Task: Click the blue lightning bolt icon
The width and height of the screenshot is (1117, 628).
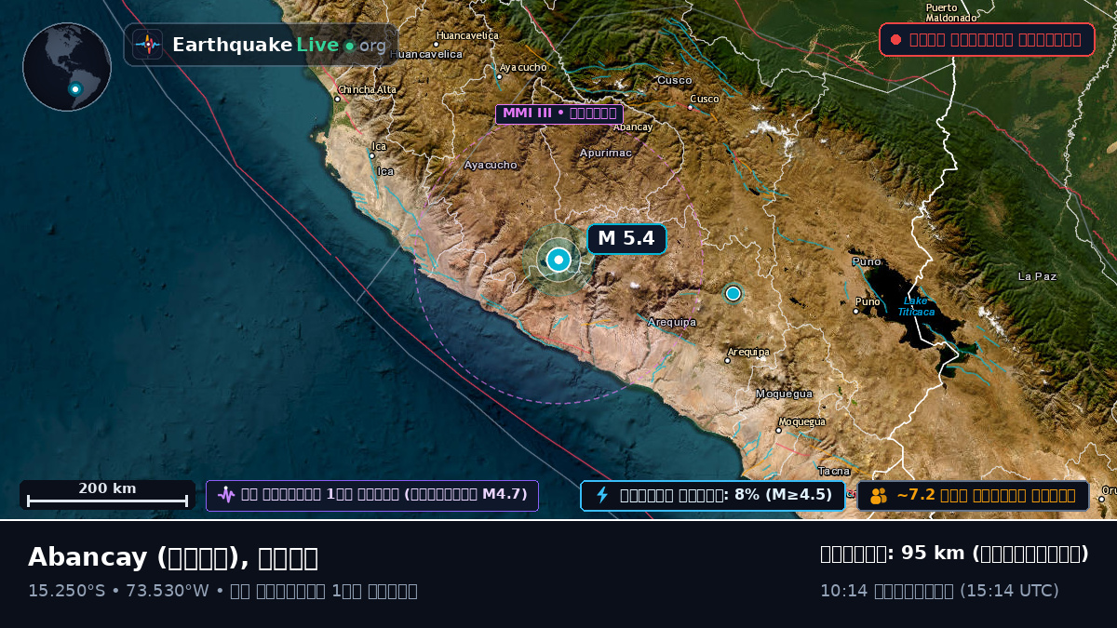Action: click(602, 495)
